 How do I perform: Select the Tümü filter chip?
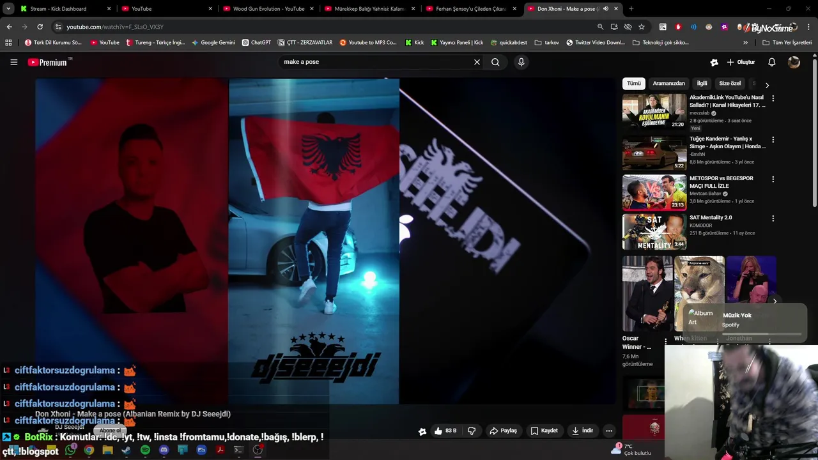(634, 84)
